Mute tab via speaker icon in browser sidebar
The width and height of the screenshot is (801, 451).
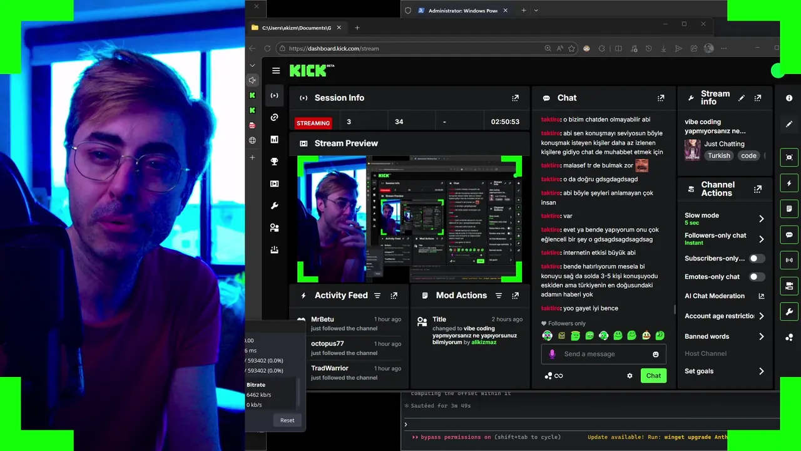pos(252,80)
